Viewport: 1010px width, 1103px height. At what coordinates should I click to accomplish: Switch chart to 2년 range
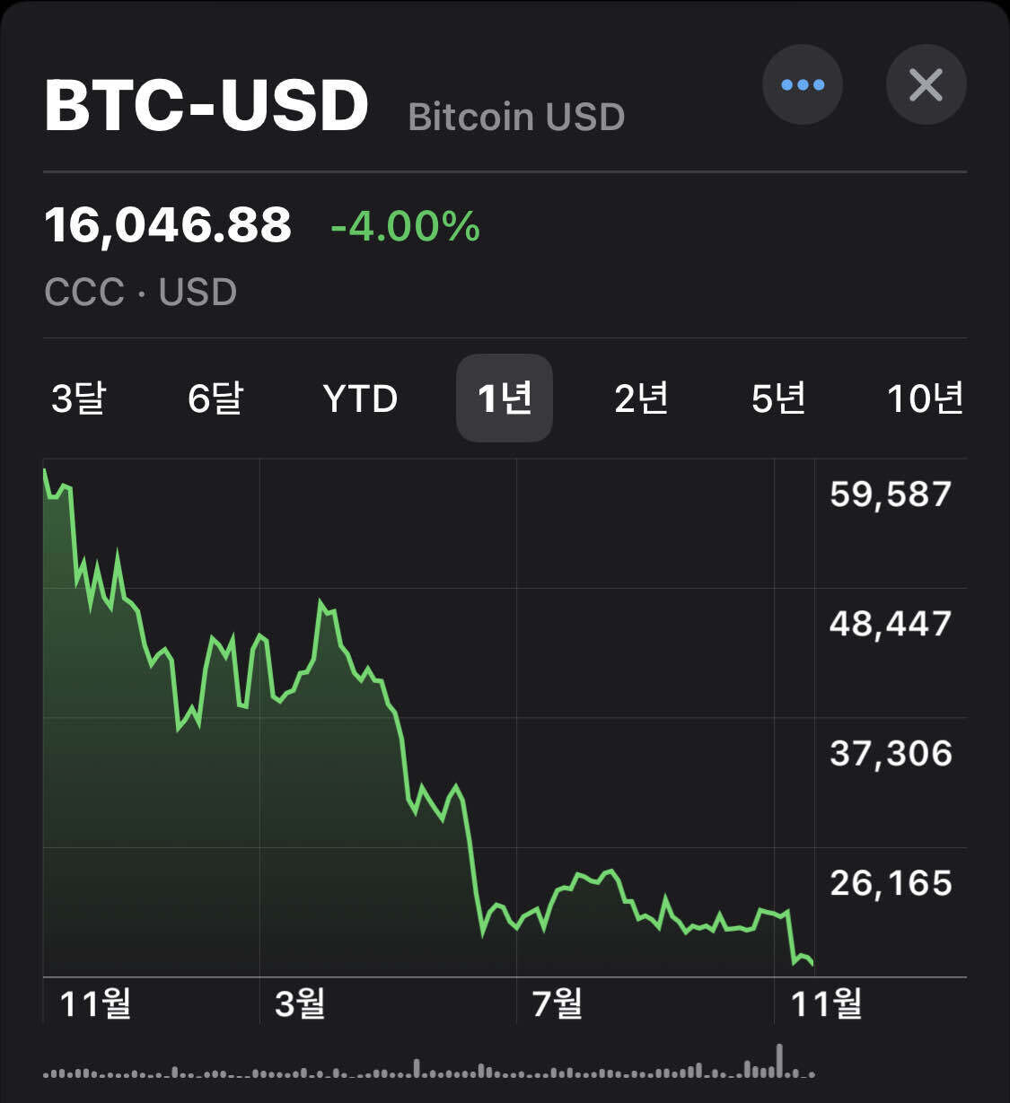click(641, 398)
